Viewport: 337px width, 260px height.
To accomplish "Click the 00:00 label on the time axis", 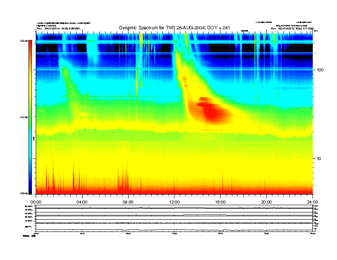I will 36,202.
